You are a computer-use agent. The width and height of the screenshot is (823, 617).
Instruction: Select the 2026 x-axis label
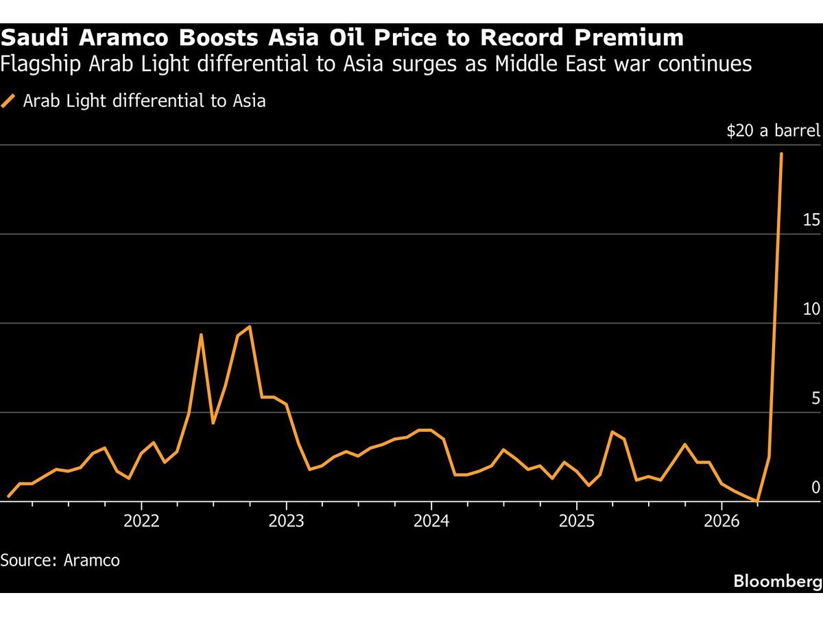[721, 522]
